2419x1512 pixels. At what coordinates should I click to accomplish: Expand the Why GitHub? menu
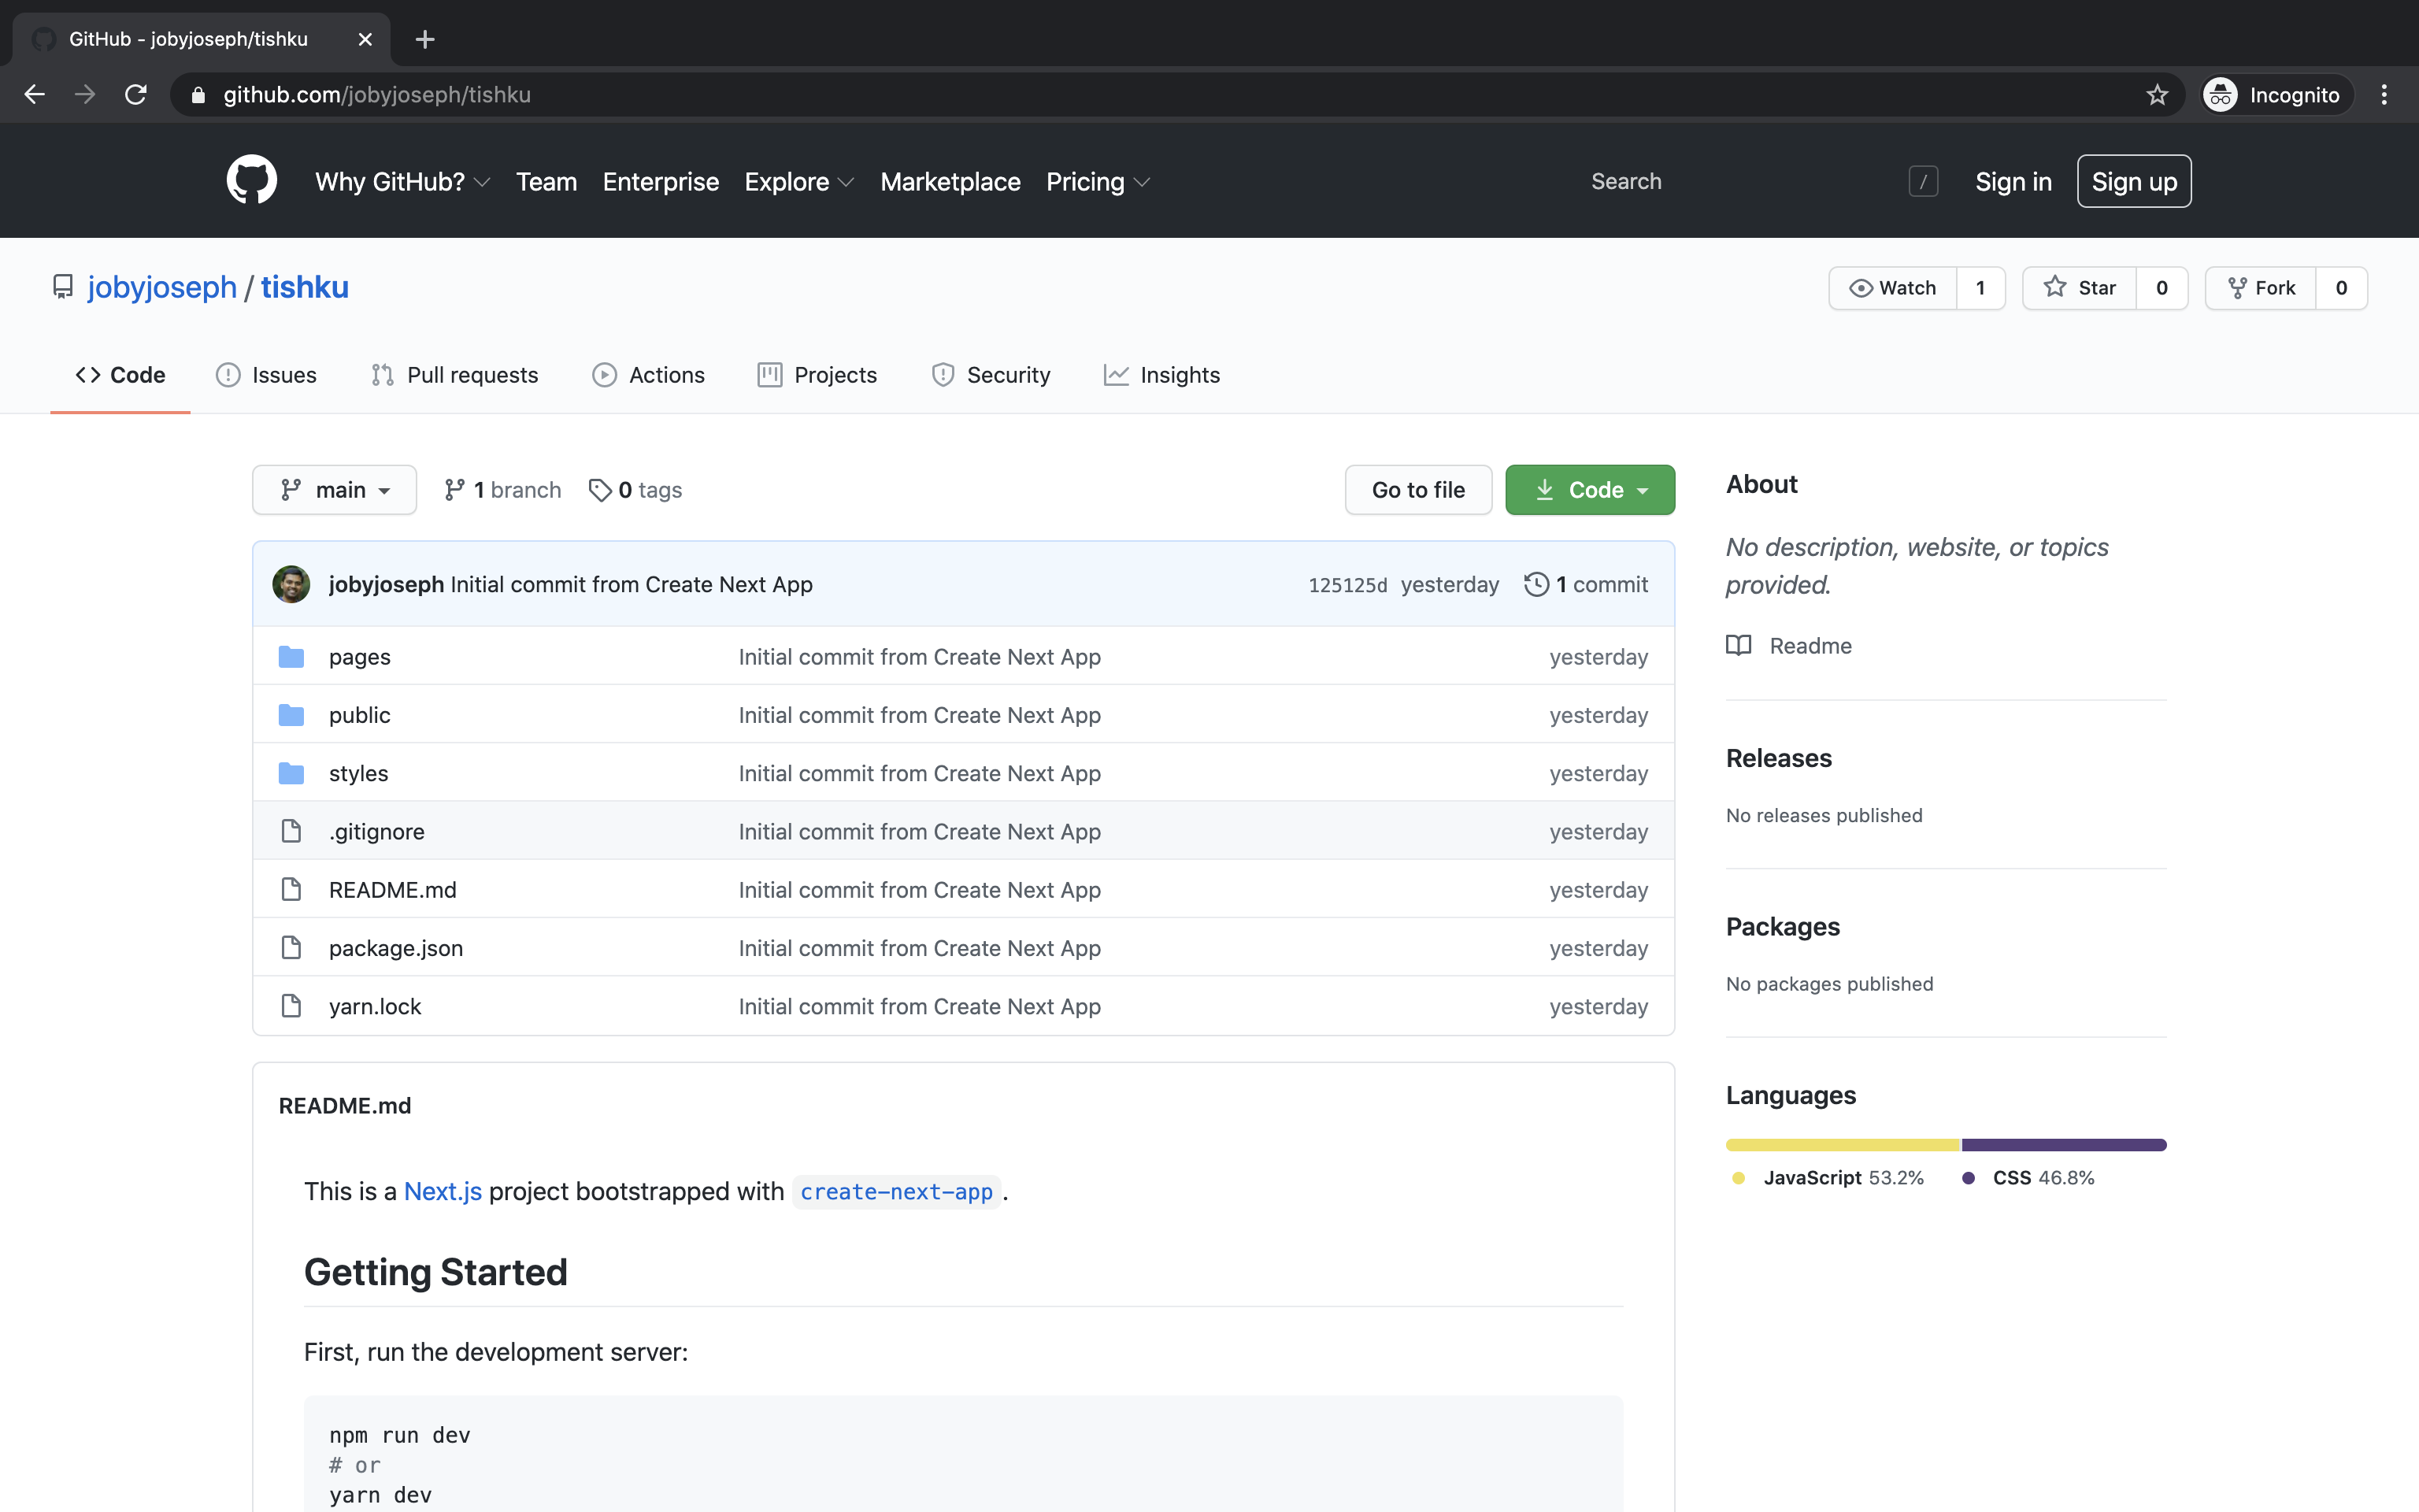click(x=402, y=182)
